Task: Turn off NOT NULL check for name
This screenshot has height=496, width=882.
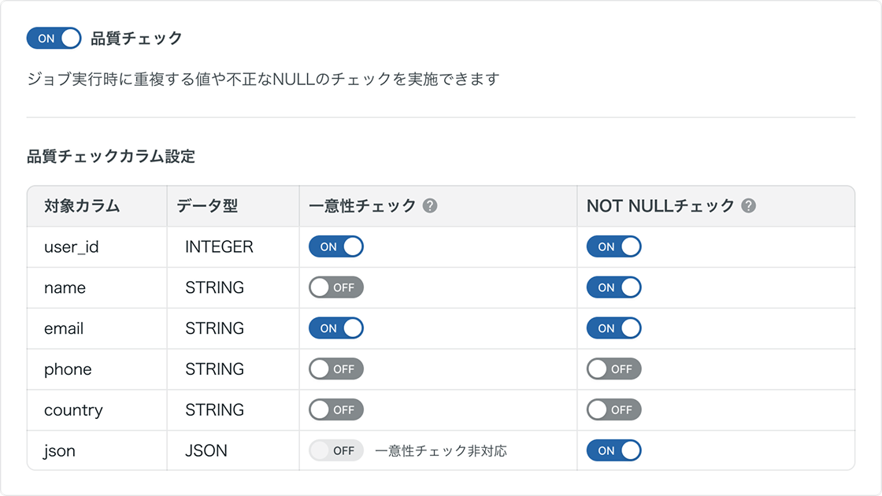Action: (613, 288)
